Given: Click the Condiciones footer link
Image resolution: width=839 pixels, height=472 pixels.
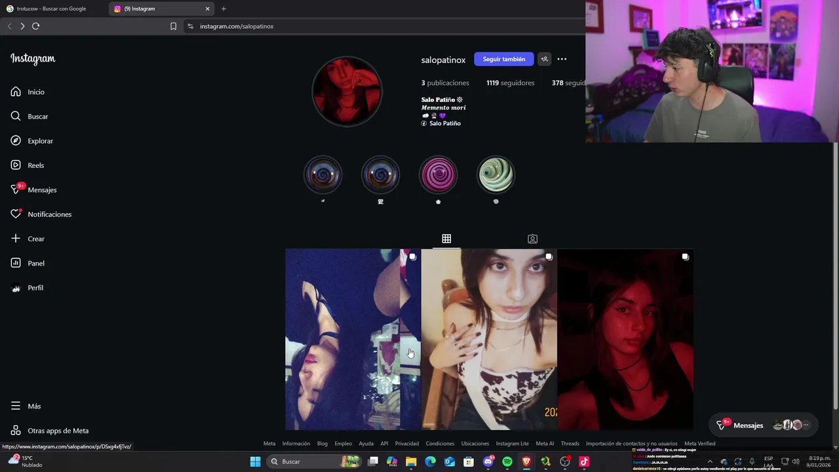Looking at the screenshot, I should [x=440, y=444].
